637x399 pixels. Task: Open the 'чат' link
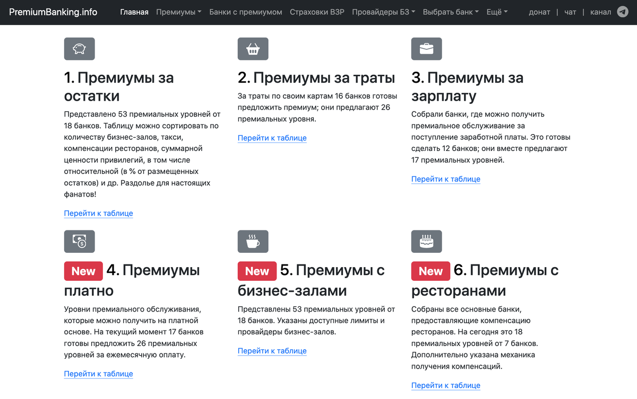pyautogui.click(x=570, y=12)
